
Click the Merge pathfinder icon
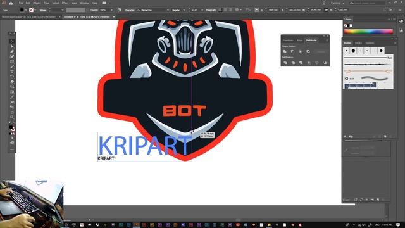click(301, 63)
